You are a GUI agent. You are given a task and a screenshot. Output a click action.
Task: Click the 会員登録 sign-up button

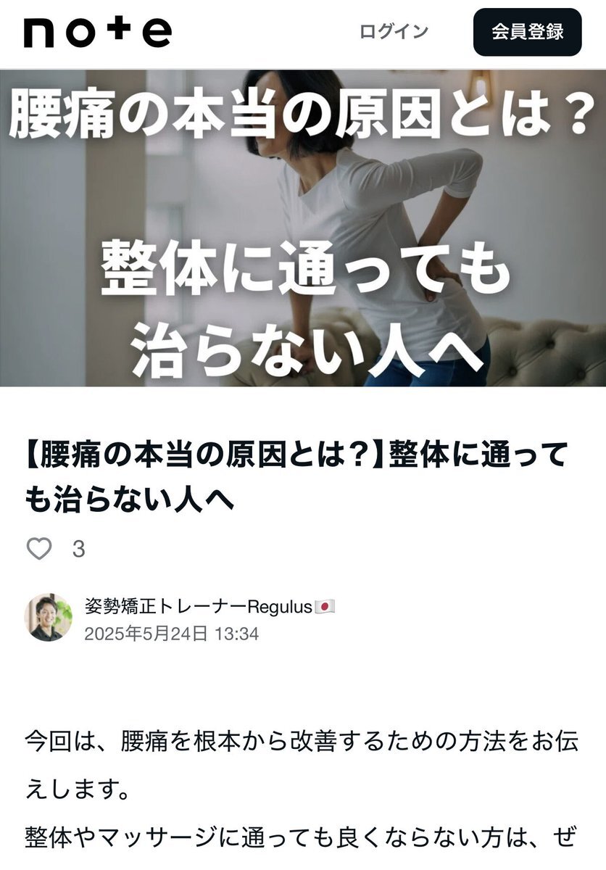click(x=528, y=33)
